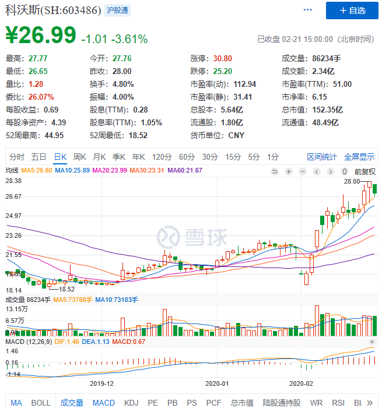Image resolution: width=382 pixels, height=408 pixels.
Task: Toggle the 陆股通持股 sub-indicator
Action: coord(282,403)
